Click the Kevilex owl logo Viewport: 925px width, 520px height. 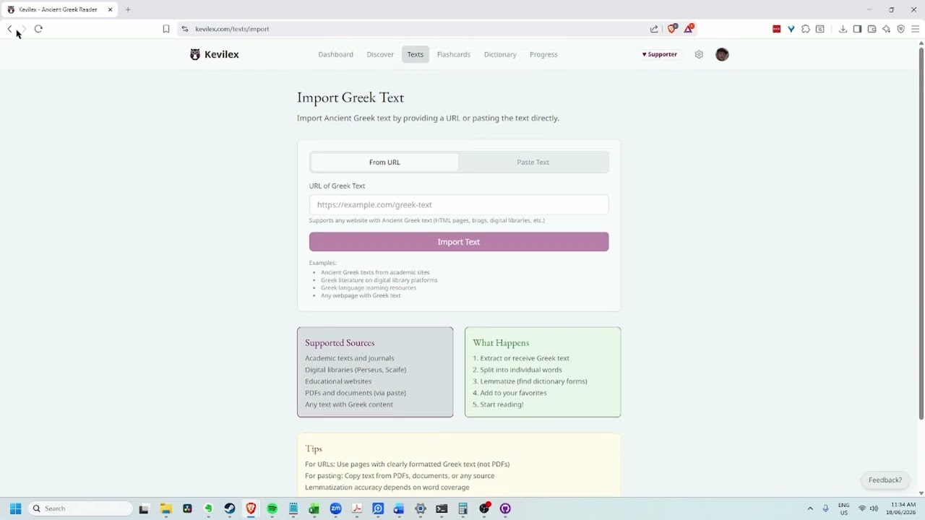[x=195, y=54]
